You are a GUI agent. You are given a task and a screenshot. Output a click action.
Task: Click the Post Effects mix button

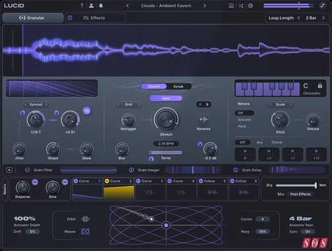point(300,194)
